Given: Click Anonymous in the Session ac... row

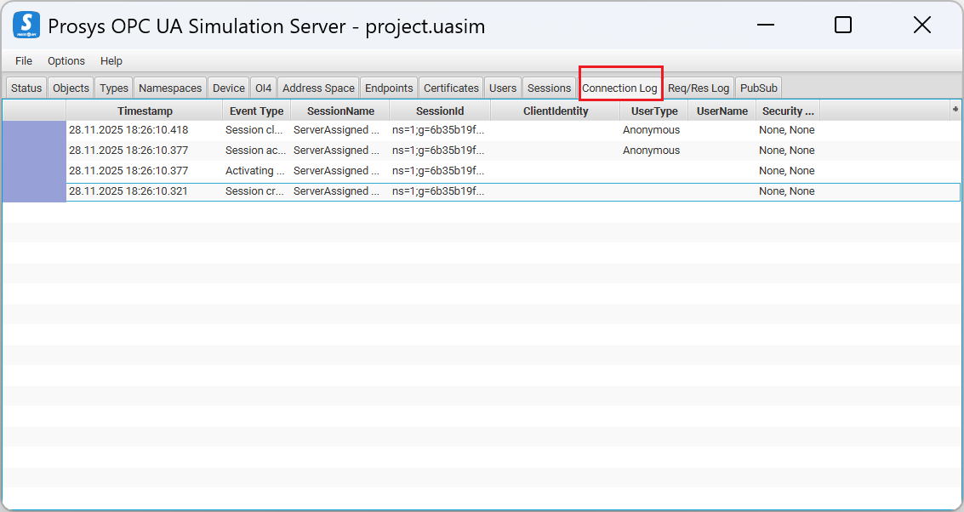Looking at the screenshot, I should click(x=651, y=150).
